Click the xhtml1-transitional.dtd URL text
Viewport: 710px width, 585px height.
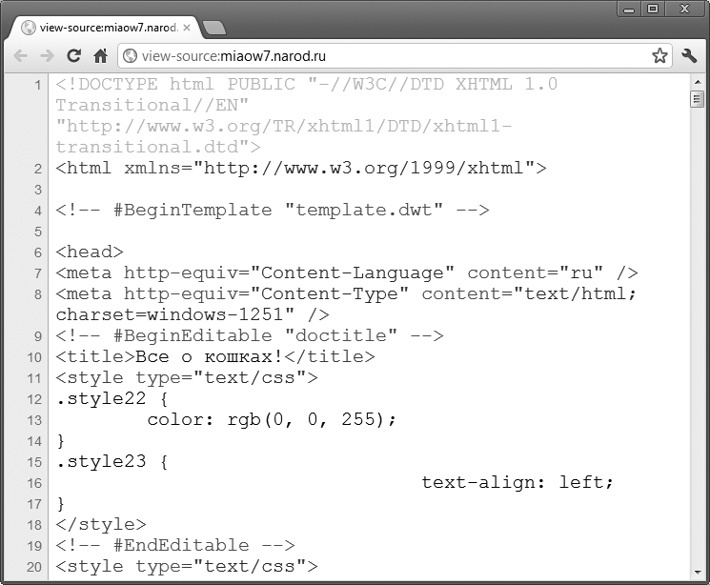coord(284,136)
